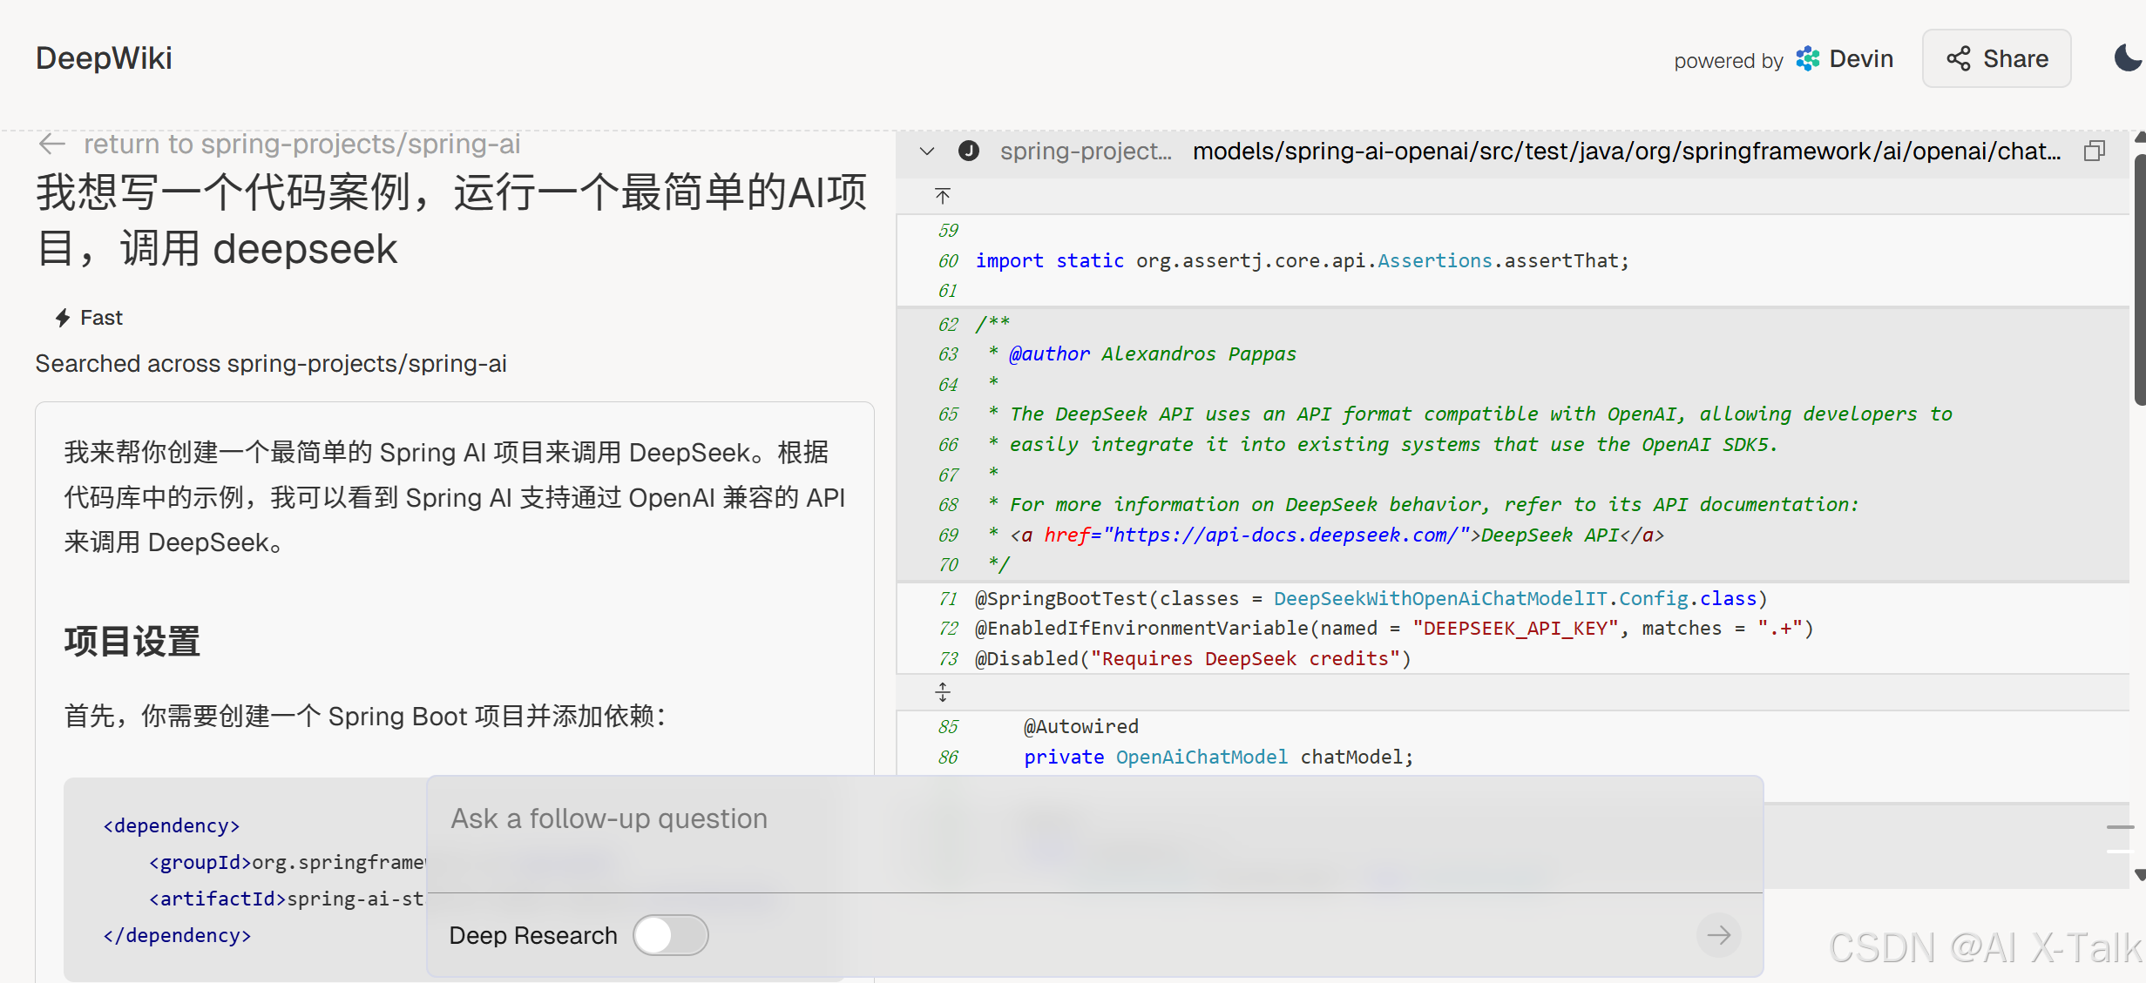Enable the Deep Research toggle
The image size is (2146, 983).
click(670, 934)
